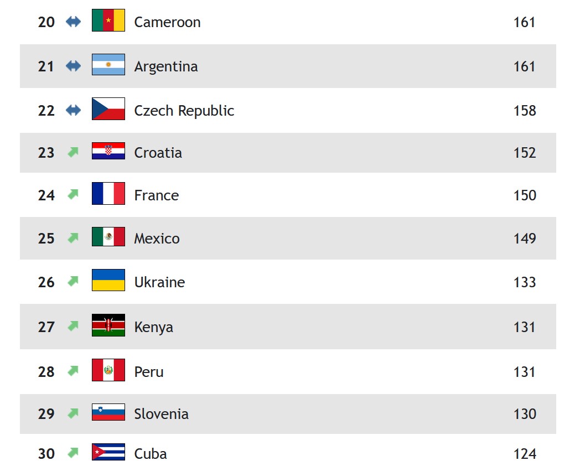Click the Argentina flag icon
Viewport: 575px width, 471px height.
(x=108, y=65)
